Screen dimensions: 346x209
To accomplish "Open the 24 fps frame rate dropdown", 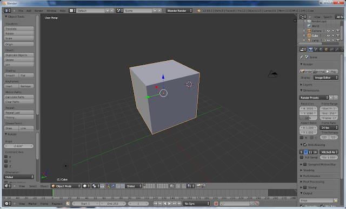I will coord(329,128).
